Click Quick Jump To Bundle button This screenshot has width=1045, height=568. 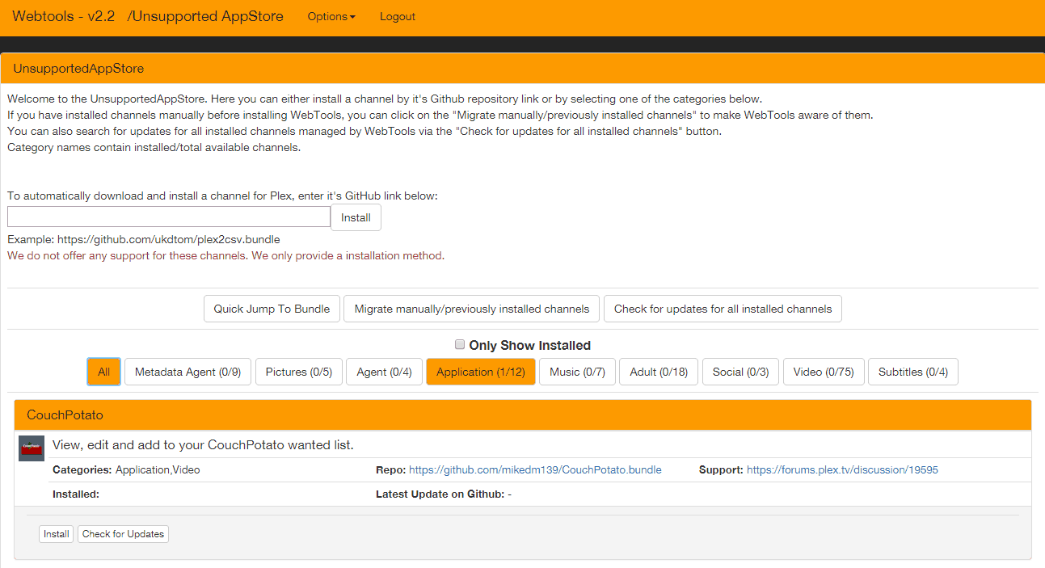(x=272, y=309)
